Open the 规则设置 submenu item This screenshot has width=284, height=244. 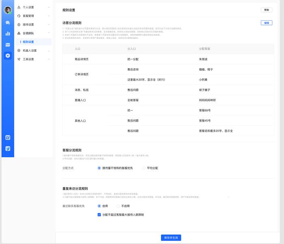[x=28, y=42]
